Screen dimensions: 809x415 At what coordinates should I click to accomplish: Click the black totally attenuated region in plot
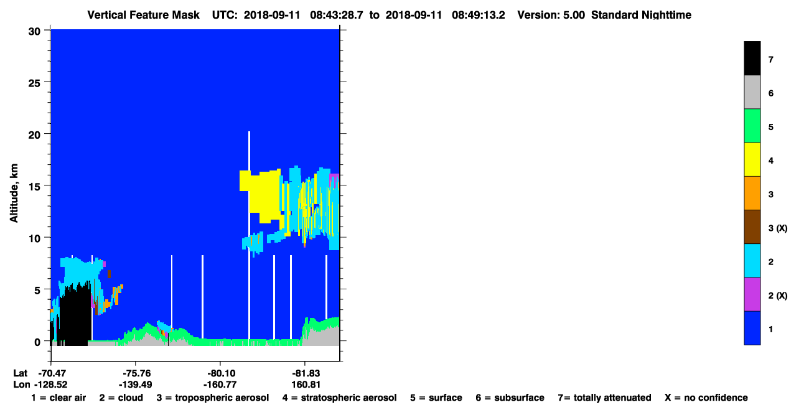75,314
